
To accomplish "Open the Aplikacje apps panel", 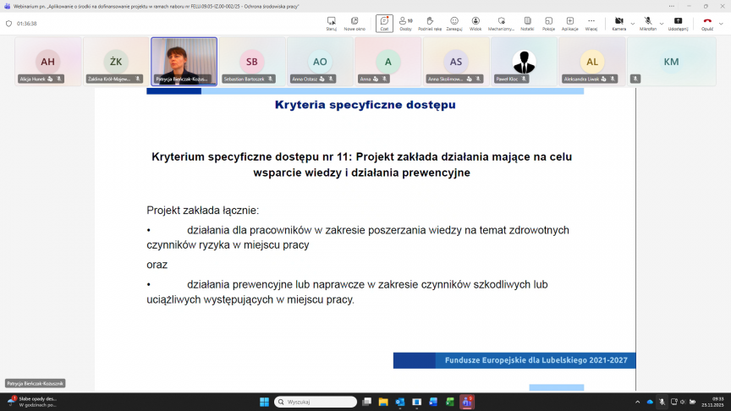I will pos(569,23).
